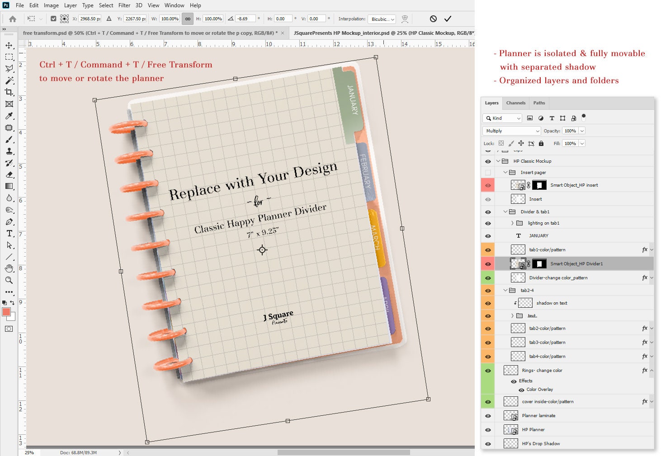661x456 pixels.
Task: Hide the Smart Object_HP Divider1 layer
Action: coord(488,263)
